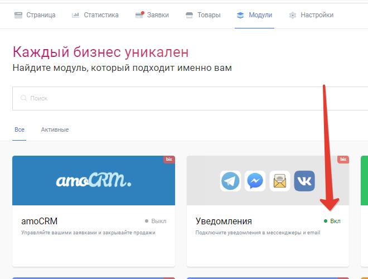Open the Страница tab
Viewport: 368px width, 279px height.
point(35,15)
